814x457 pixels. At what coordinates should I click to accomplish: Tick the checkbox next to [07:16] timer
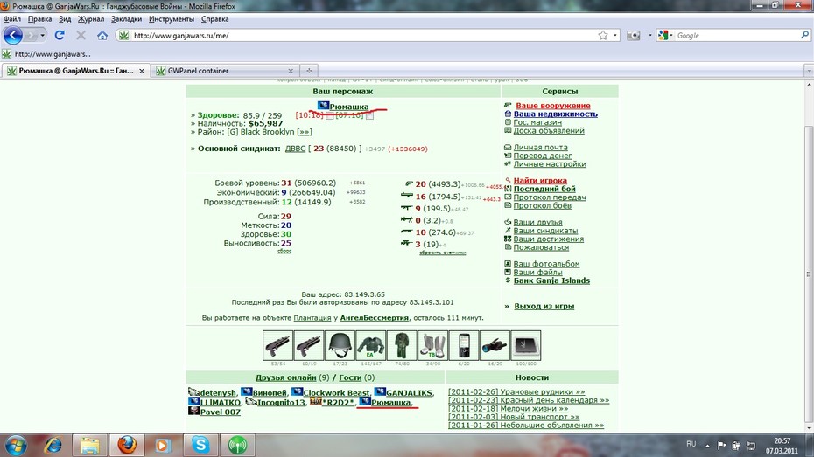coord(369,115)
